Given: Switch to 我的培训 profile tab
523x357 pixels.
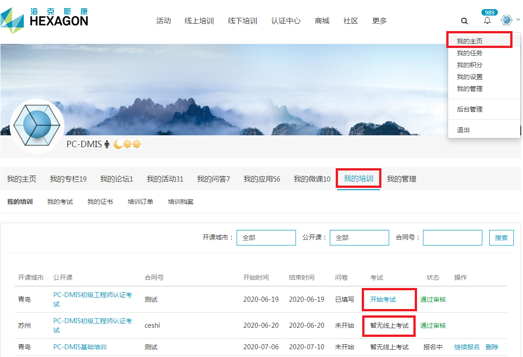Looking at the screenshot, I should (x=359, y=179).
